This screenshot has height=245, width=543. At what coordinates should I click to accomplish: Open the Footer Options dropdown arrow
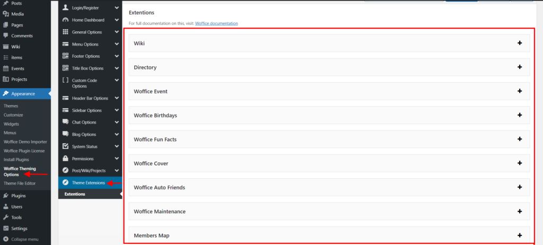[x=117, y=56]
